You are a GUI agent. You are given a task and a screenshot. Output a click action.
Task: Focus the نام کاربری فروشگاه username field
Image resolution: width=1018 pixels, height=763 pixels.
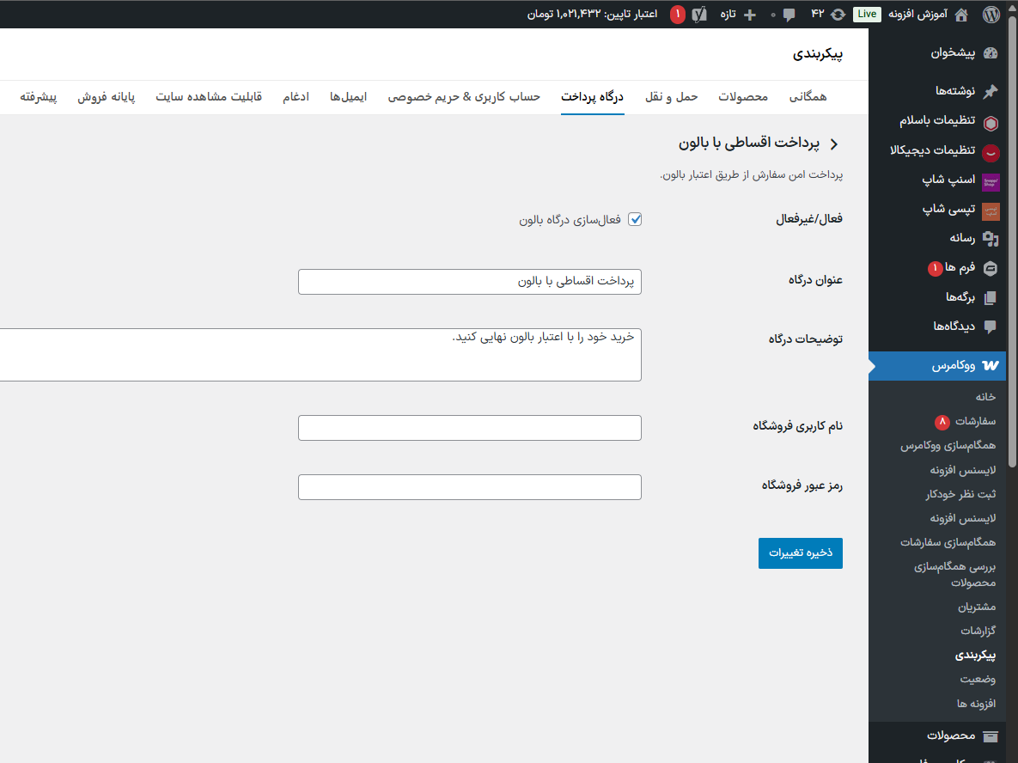tap(469, 428)
